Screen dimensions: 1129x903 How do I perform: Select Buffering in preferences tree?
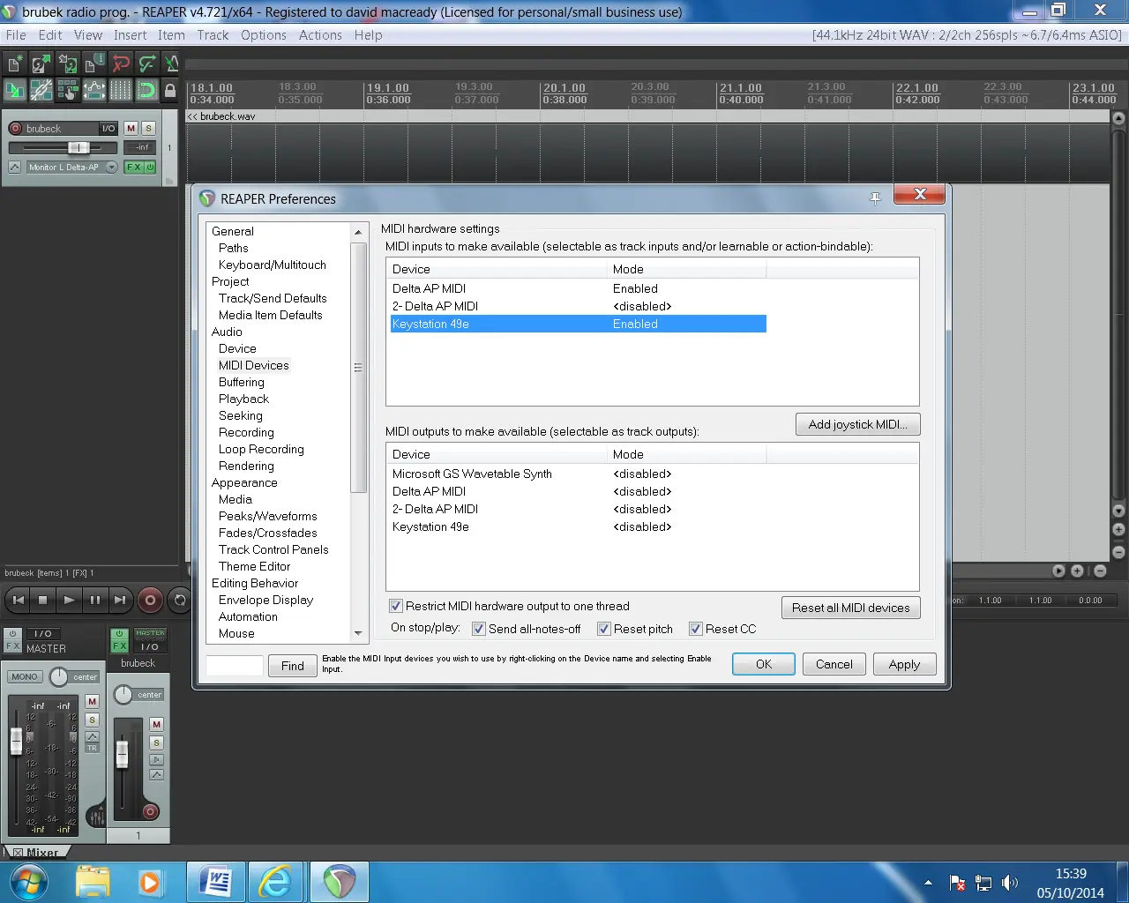pos(242,382)
